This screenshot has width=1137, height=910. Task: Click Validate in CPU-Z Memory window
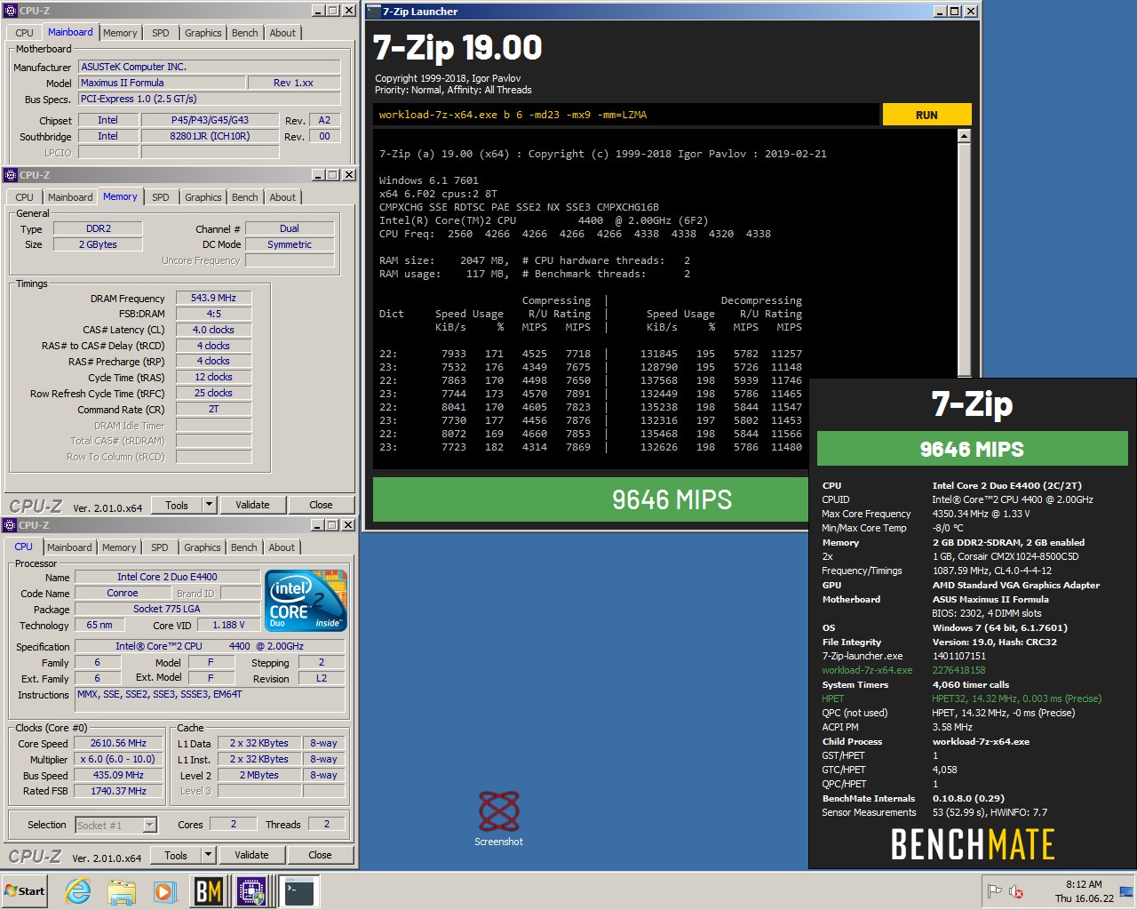point(252,505)
